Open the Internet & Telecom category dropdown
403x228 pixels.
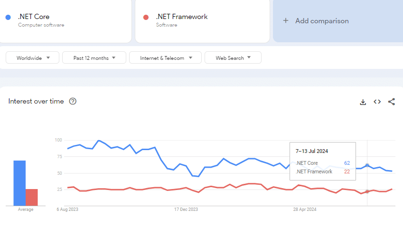(x=165, y=58)
